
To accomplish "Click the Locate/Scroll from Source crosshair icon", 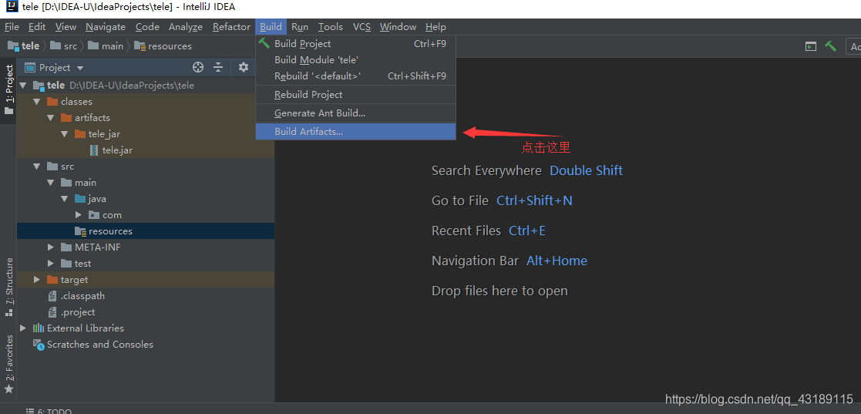I will click(198, 68).
